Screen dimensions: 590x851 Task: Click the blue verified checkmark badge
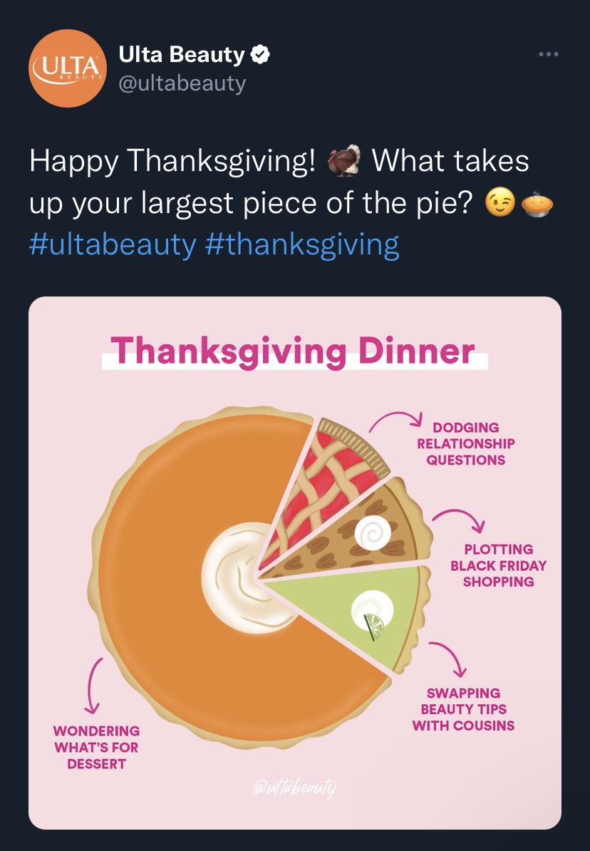pyautogui.click(x=261, y=54)
